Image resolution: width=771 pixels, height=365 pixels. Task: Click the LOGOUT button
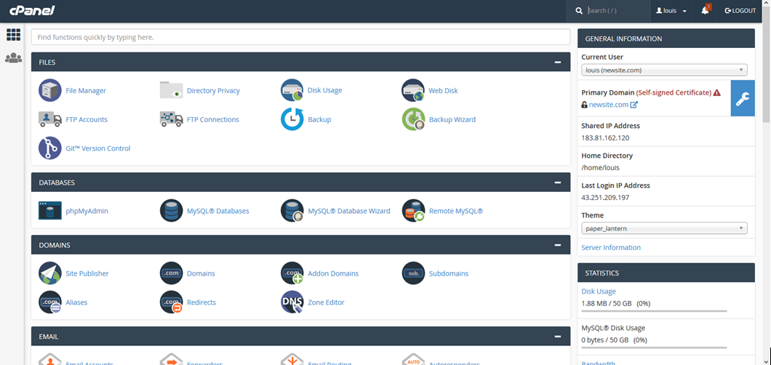point(740,10)
